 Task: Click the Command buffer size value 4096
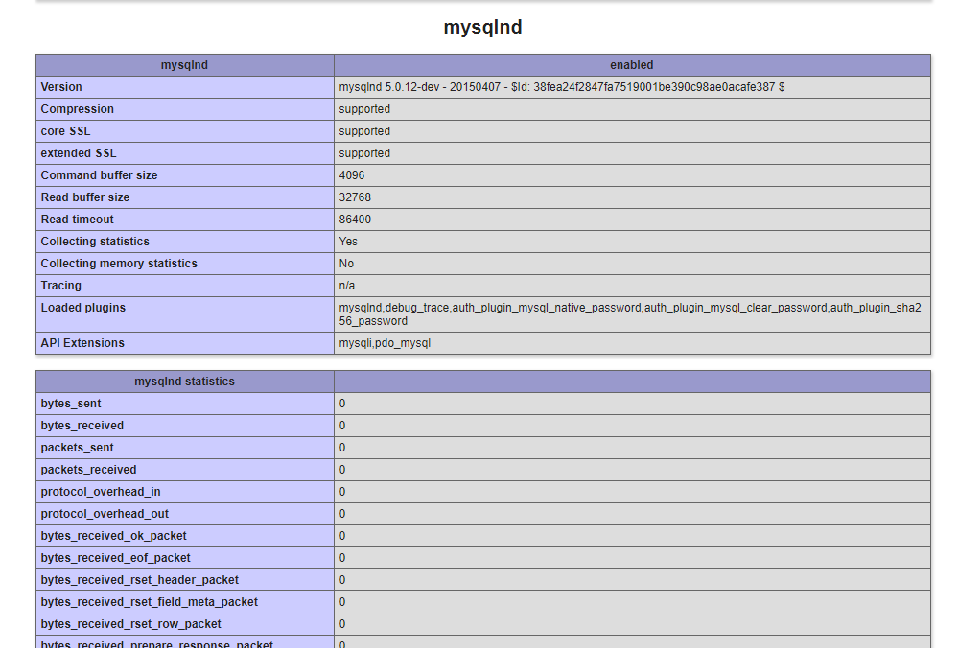(352, 175)
